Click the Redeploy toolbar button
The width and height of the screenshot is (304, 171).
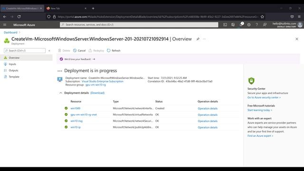click(x=96, y=51)
